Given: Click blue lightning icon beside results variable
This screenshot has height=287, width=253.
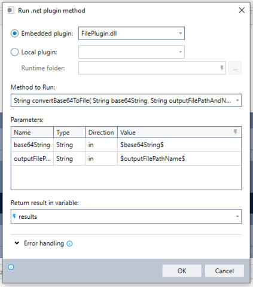Looking at the screenshot, I should (x=14, y=216).
